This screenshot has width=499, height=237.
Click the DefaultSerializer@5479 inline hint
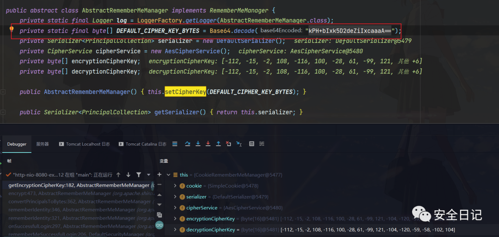coord(353,41)
